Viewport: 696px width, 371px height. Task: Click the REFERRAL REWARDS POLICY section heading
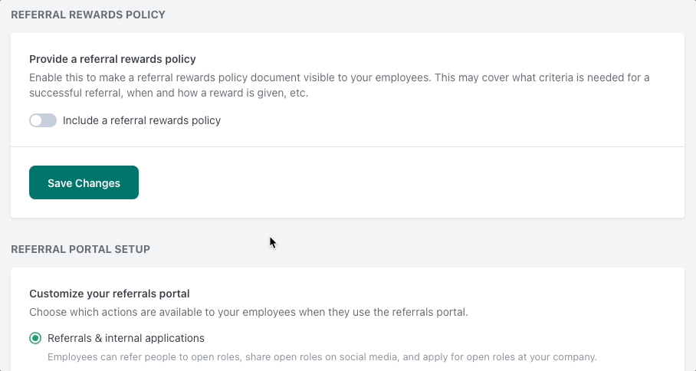pyautogui.click(x=88, y=15)
